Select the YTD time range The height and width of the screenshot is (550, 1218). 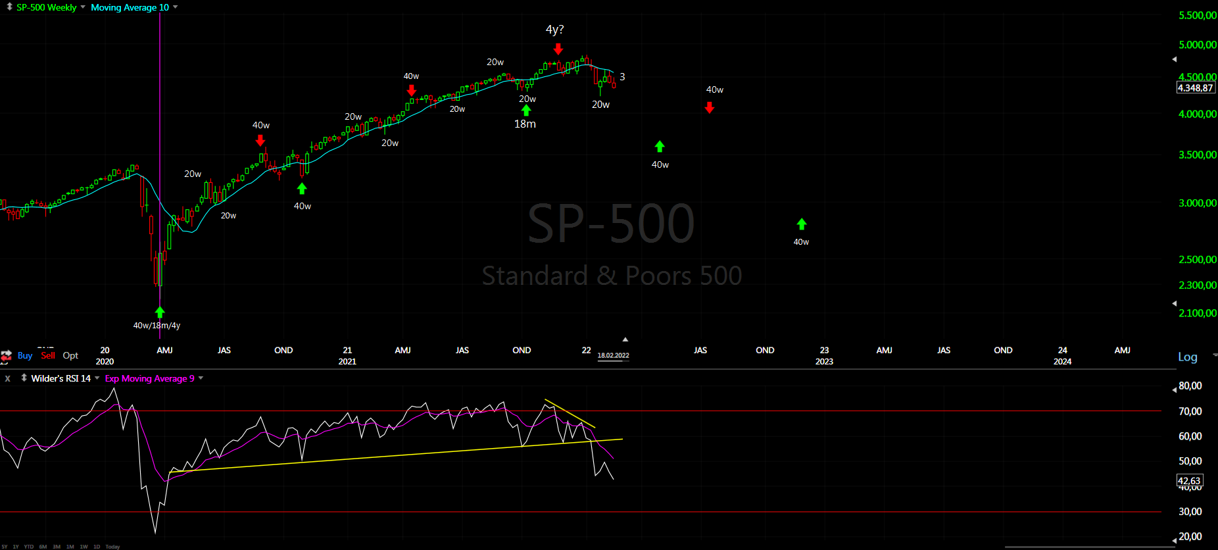29,547
